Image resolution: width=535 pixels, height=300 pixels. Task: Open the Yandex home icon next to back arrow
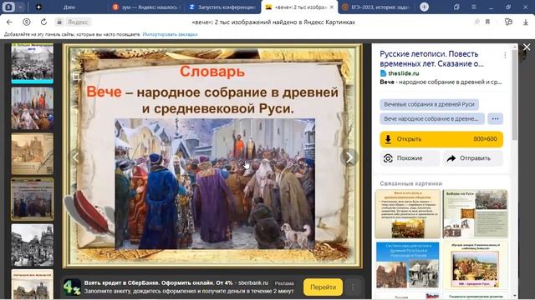click(x=26, y=22)
